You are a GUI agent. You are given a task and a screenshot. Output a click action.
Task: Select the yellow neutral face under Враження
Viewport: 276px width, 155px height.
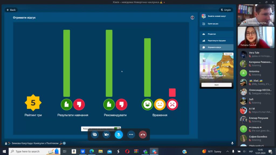pos(160,105)
